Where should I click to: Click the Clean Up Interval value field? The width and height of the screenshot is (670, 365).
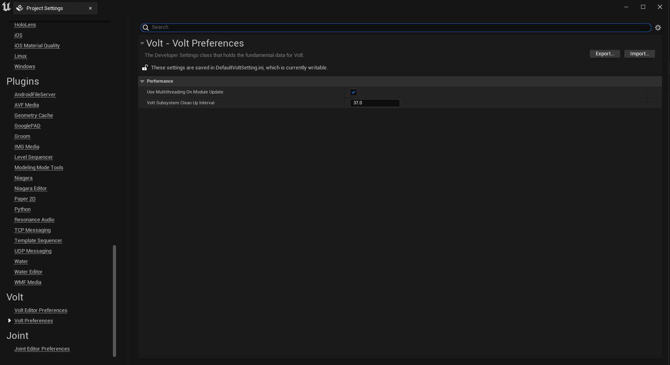click(374, 103)
